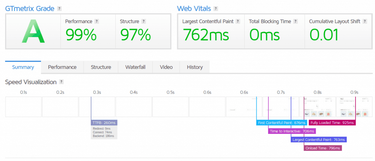Click the Web Vitals heading

[194, 9]
